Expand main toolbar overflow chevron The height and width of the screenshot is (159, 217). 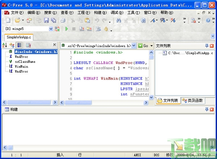(x=184, y=20)
